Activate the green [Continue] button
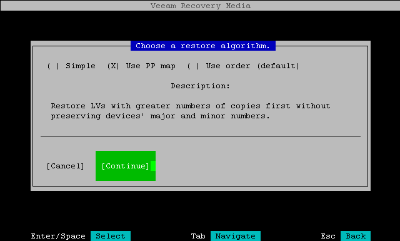The height and width of the screenshot is (241, 400). pyautogui.click(x=126, y=166)
